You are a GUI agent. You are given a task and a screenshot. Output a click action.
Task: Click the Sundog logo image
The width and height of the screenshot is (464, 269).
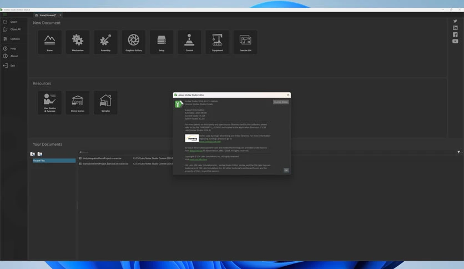point(191,138)
